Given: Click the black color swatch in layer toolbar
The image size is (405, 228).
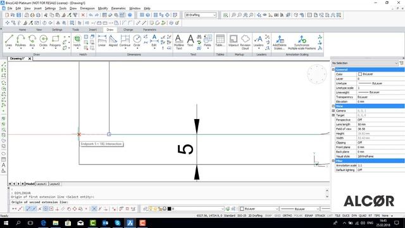Looking at the screenshot, I should (169, 208).
